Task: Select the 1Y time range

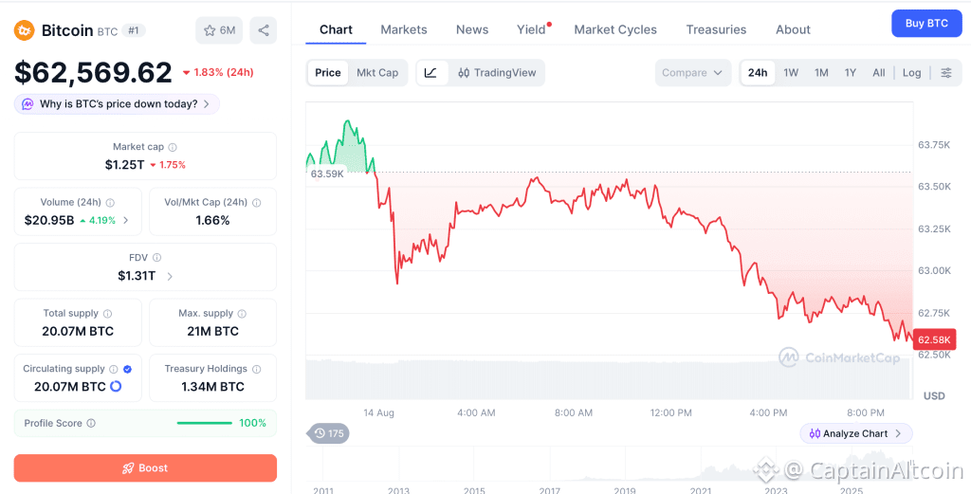Action: coord(851,73)
